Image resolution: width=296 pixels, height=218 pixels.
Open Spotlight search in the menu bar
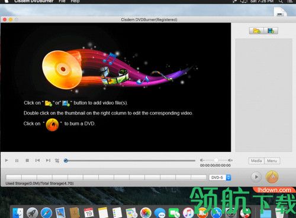click(x=281, y=1)
